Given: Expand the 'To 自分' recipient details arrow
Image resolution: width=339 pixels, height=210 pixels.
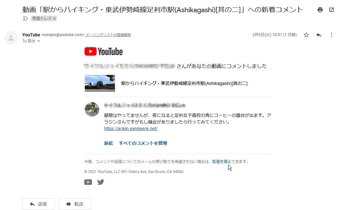Looking at the screenshot, I should tap(39, 41).
